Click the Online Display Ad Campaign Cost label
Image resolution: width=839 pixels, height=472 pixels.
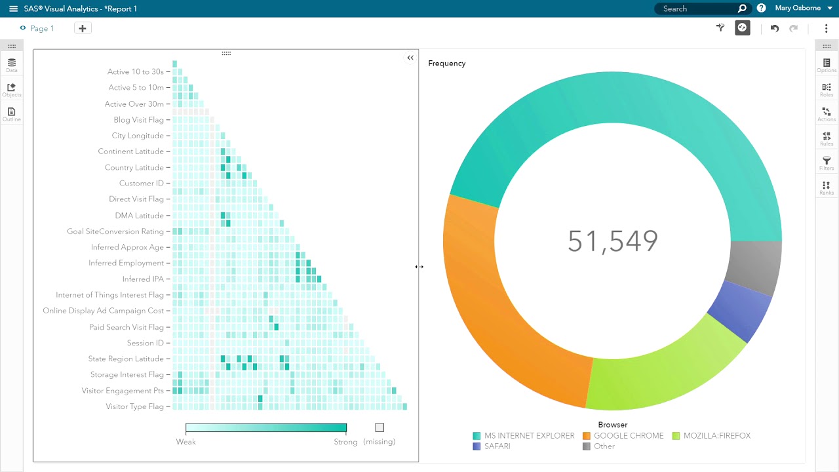pyautogui.click(x=104, y=311)
